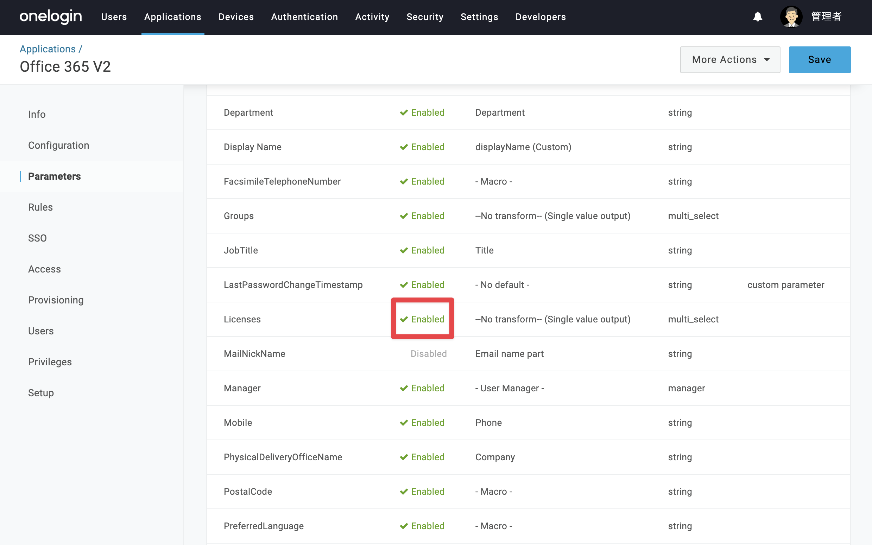Viewport: 872px width, 545px height.
Task: Click the Email name part value
Action: pos(510,354)
